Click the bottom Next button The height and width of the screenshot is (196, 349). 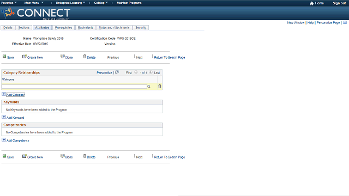click(140, 157)
